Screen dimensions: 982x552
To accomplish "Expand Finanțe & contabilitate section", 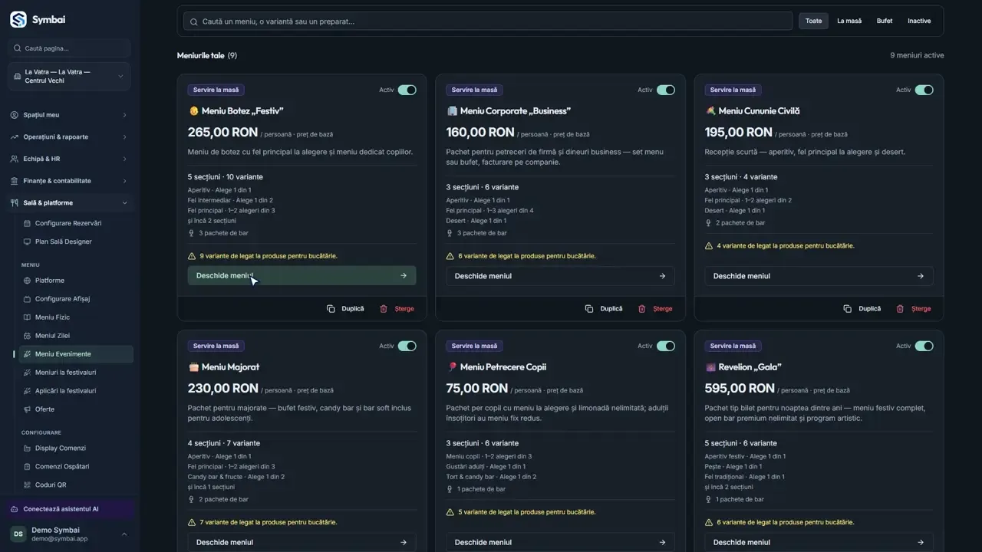I will tap(69, 181).
